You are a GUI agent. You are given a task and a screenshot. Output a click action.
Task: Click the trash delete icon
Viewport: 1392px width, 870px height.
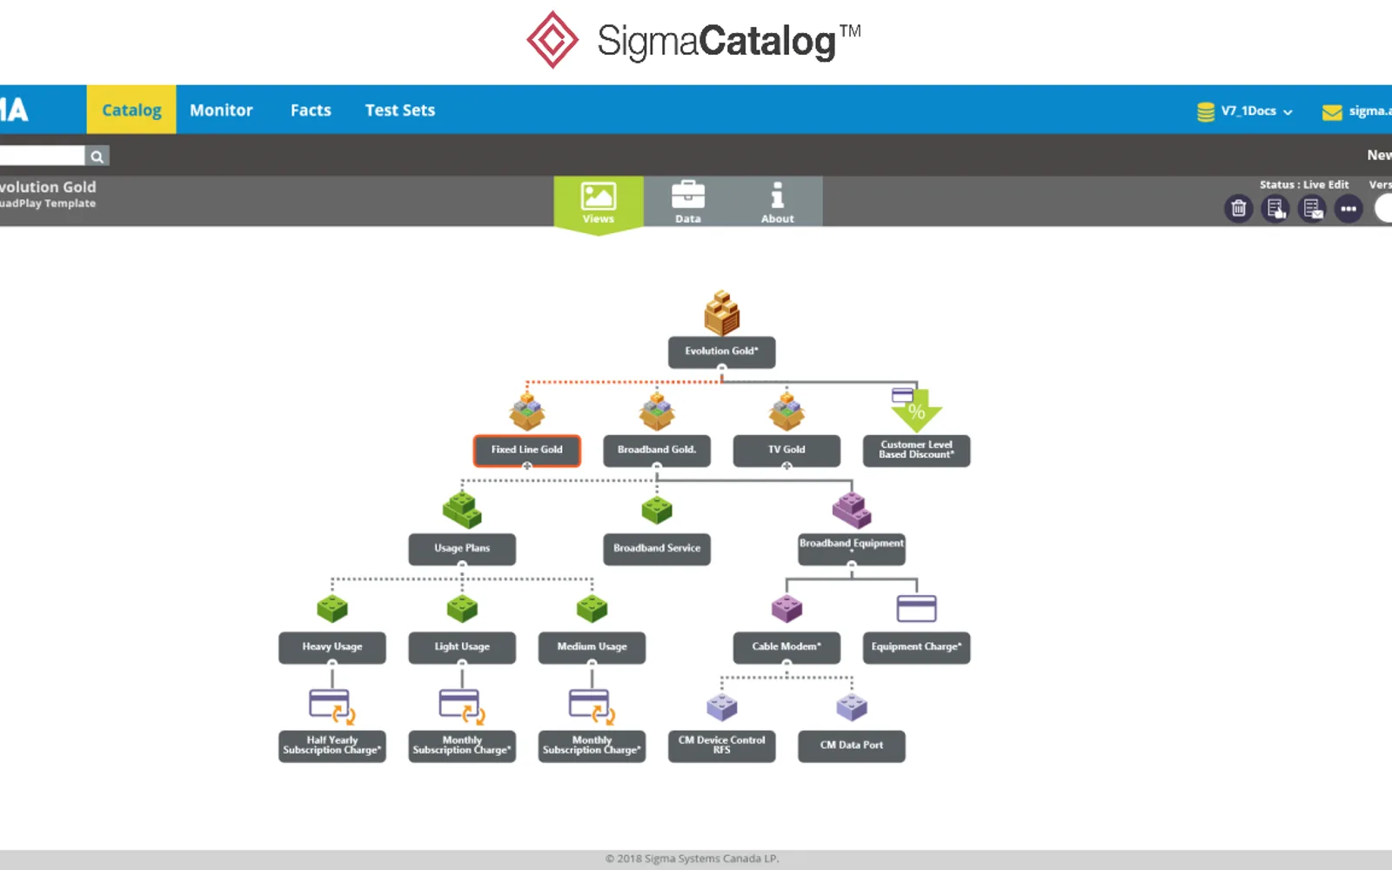[x=1238, y=209]
